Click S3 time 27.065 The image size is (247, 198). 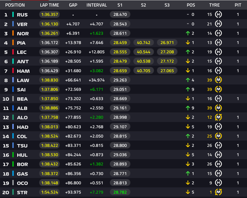tap(167, 71)
